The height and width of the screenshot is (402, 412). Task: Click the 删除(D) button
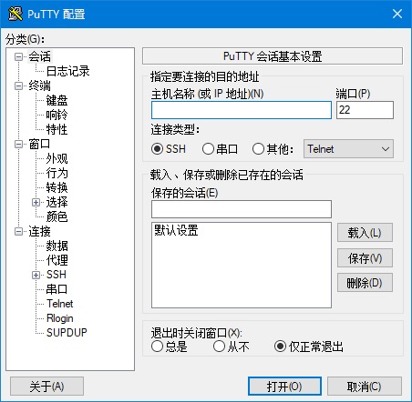[365, 283]
